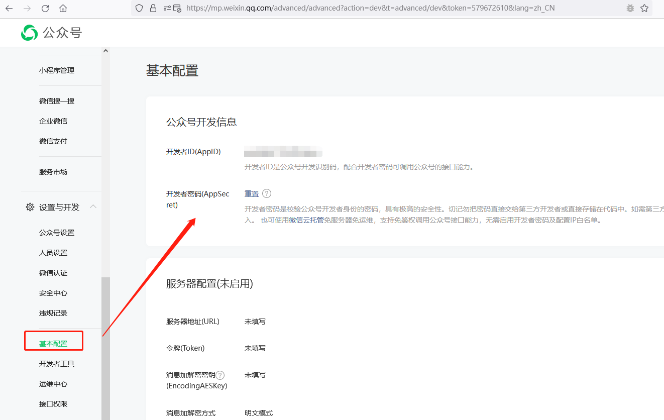
Task: Click the padlock site security icon
Action: tap(153, 9)
